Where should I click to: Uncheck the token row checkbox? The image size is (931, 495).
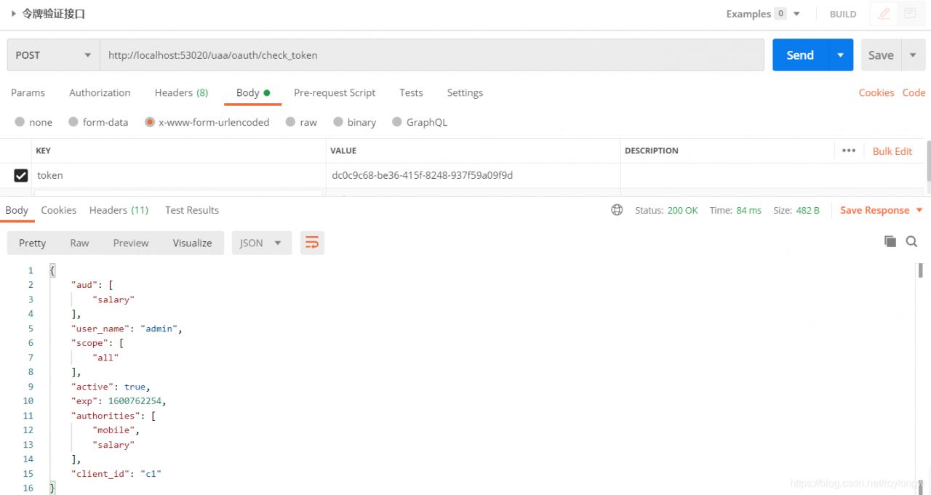point(21,175)
